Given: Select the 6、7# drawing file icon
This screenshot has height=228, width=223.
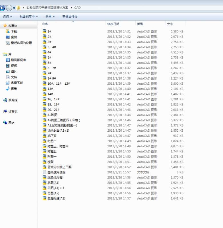Looking at the screenshot, I should pos(45,68).
